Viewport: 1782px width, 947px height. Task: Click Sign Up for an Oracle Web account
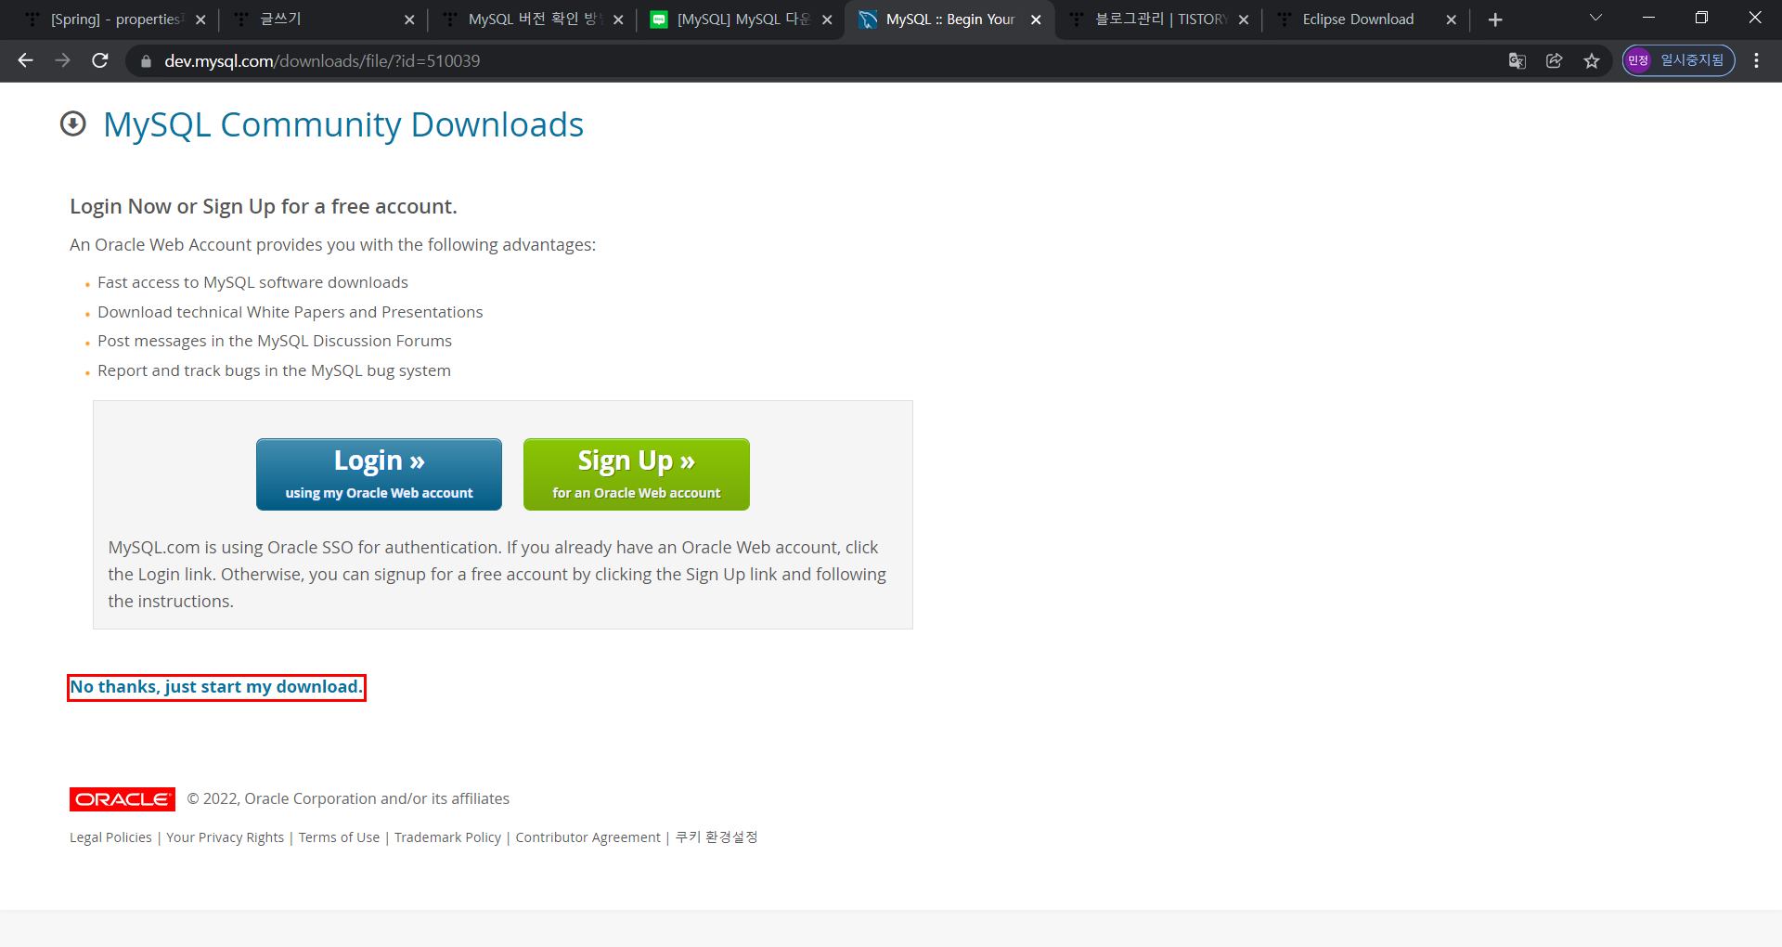(637, 474)
